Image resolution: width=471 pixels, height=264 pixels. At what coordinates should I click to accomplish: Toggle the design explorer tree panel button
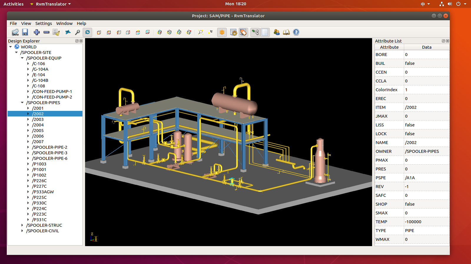coord(255,32)
